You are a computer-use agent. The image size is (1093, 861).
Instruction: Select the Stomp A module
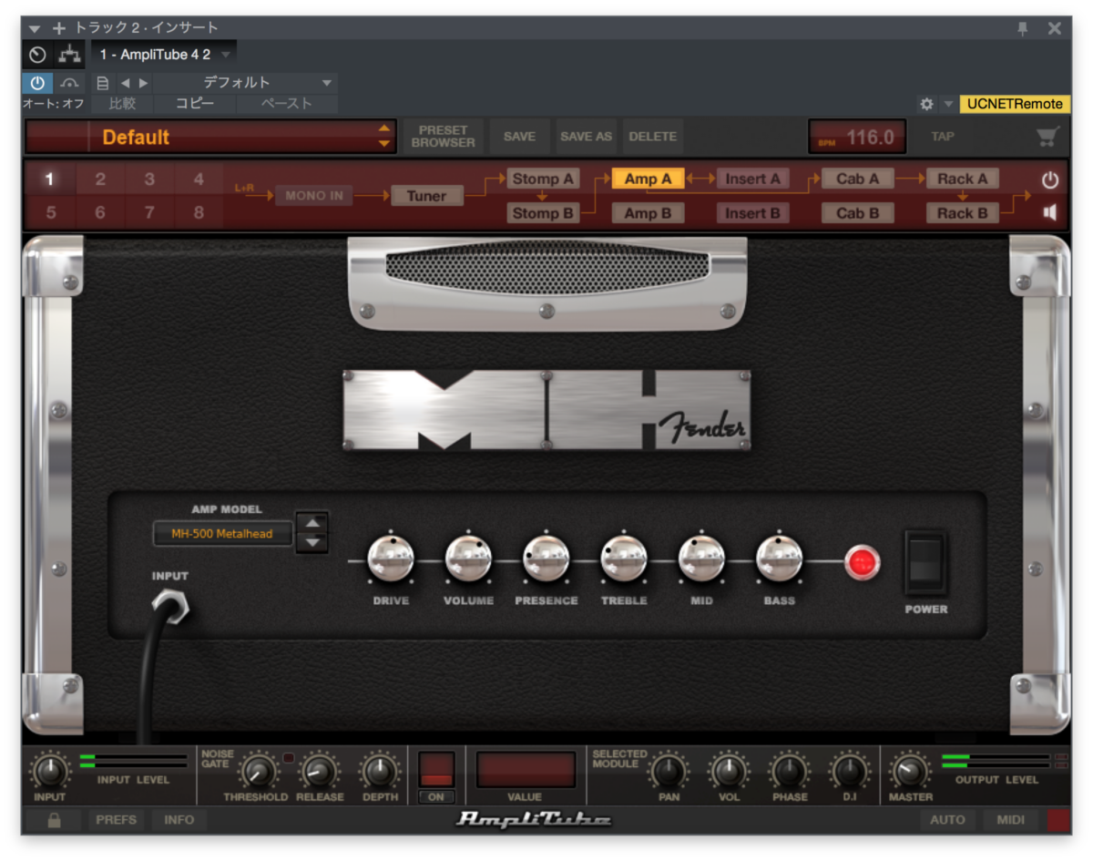543,179
